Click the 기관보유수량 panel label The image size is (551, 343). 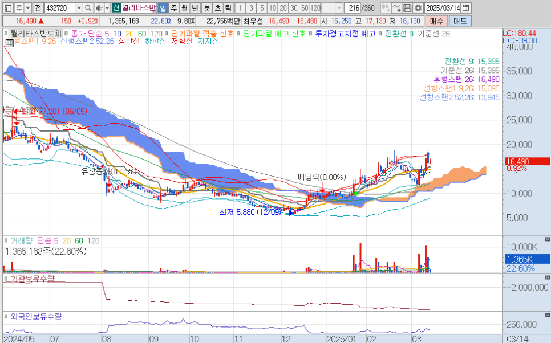[x=33, y=279]
